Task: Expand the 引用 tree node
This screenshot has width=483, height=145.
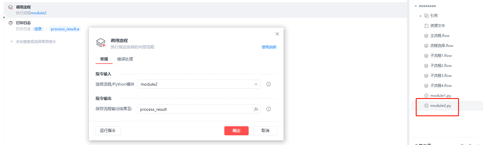Action: (421, 16)
